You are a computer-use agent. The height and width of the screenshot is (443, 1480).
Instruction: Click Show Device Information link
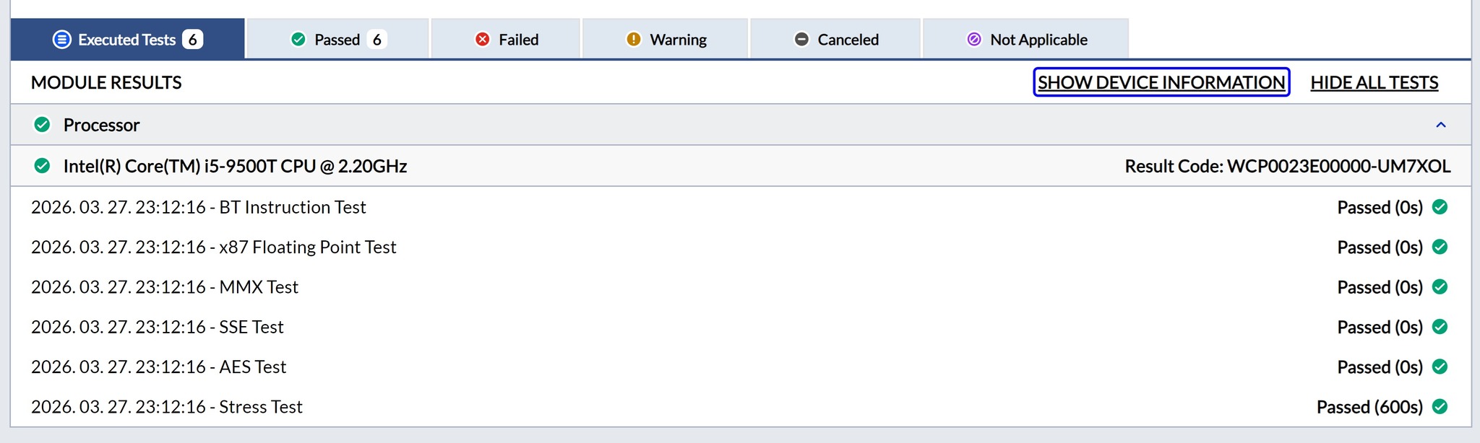click(x=1161, y=82)
